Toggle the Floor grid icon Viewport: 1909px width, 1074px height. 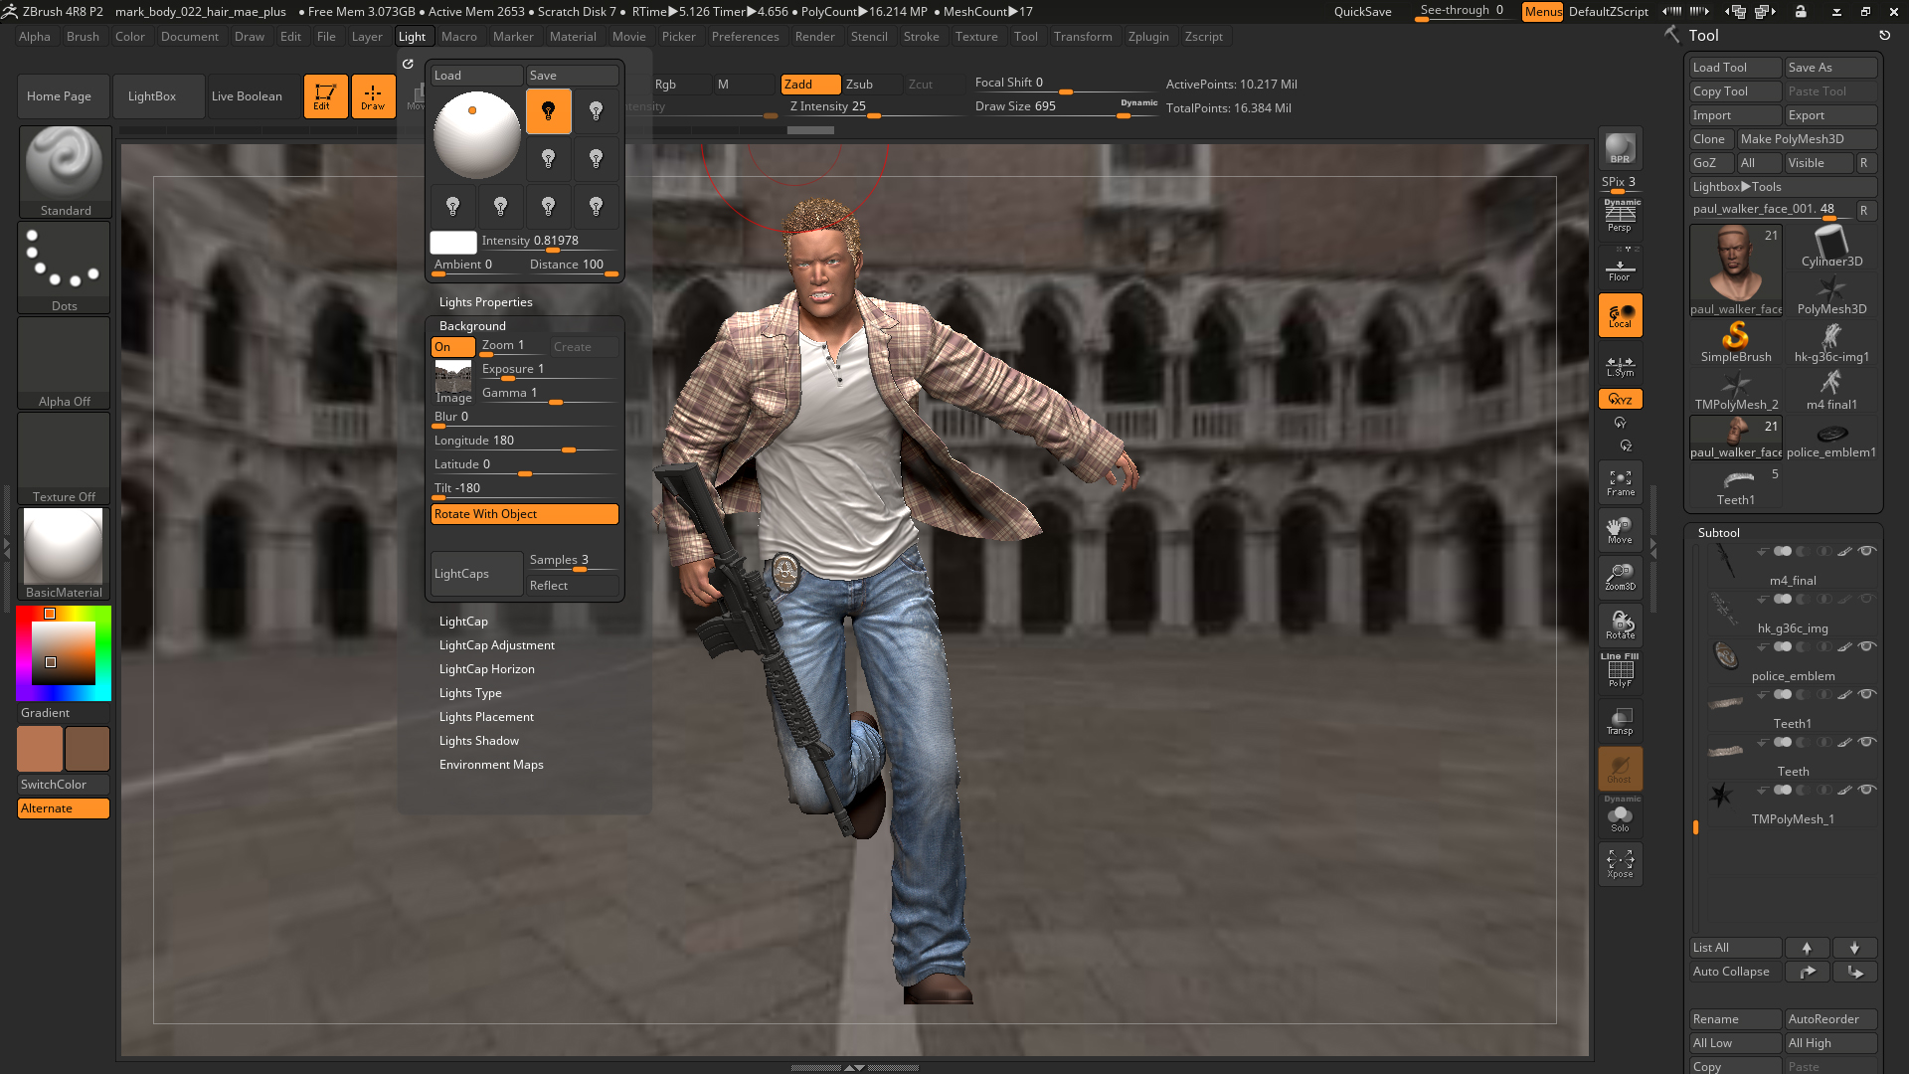point(1620,269)
